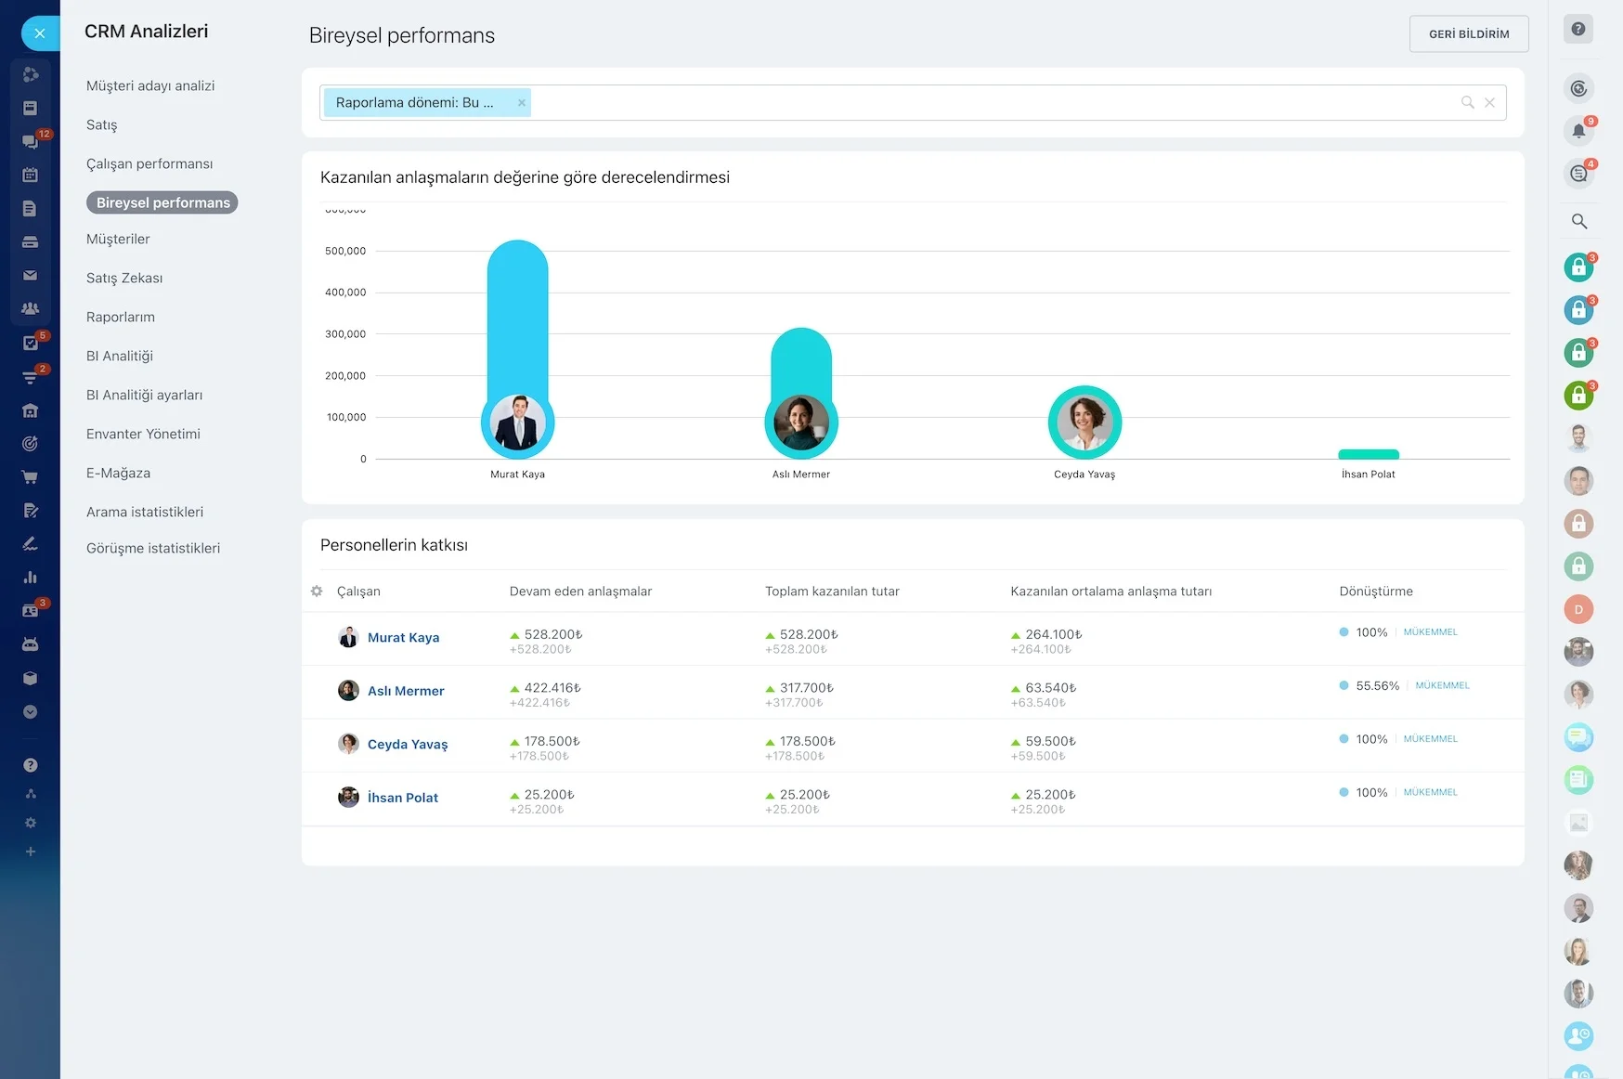Click Aslı Mermer's avatar in chart

click(801, 422)
